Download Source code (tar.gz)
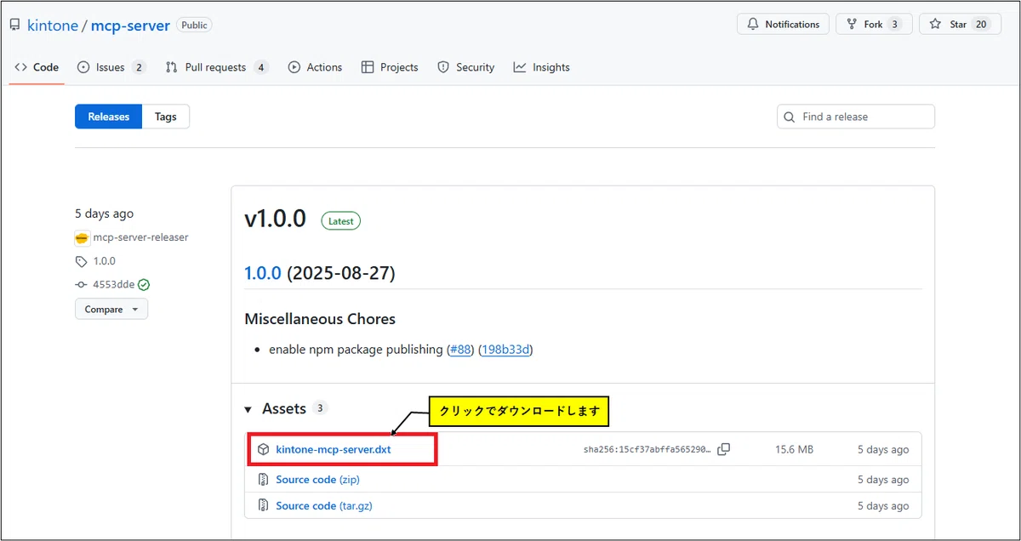Image resolution: width=1021 pixels, height=541 pixels. point(324,506)
